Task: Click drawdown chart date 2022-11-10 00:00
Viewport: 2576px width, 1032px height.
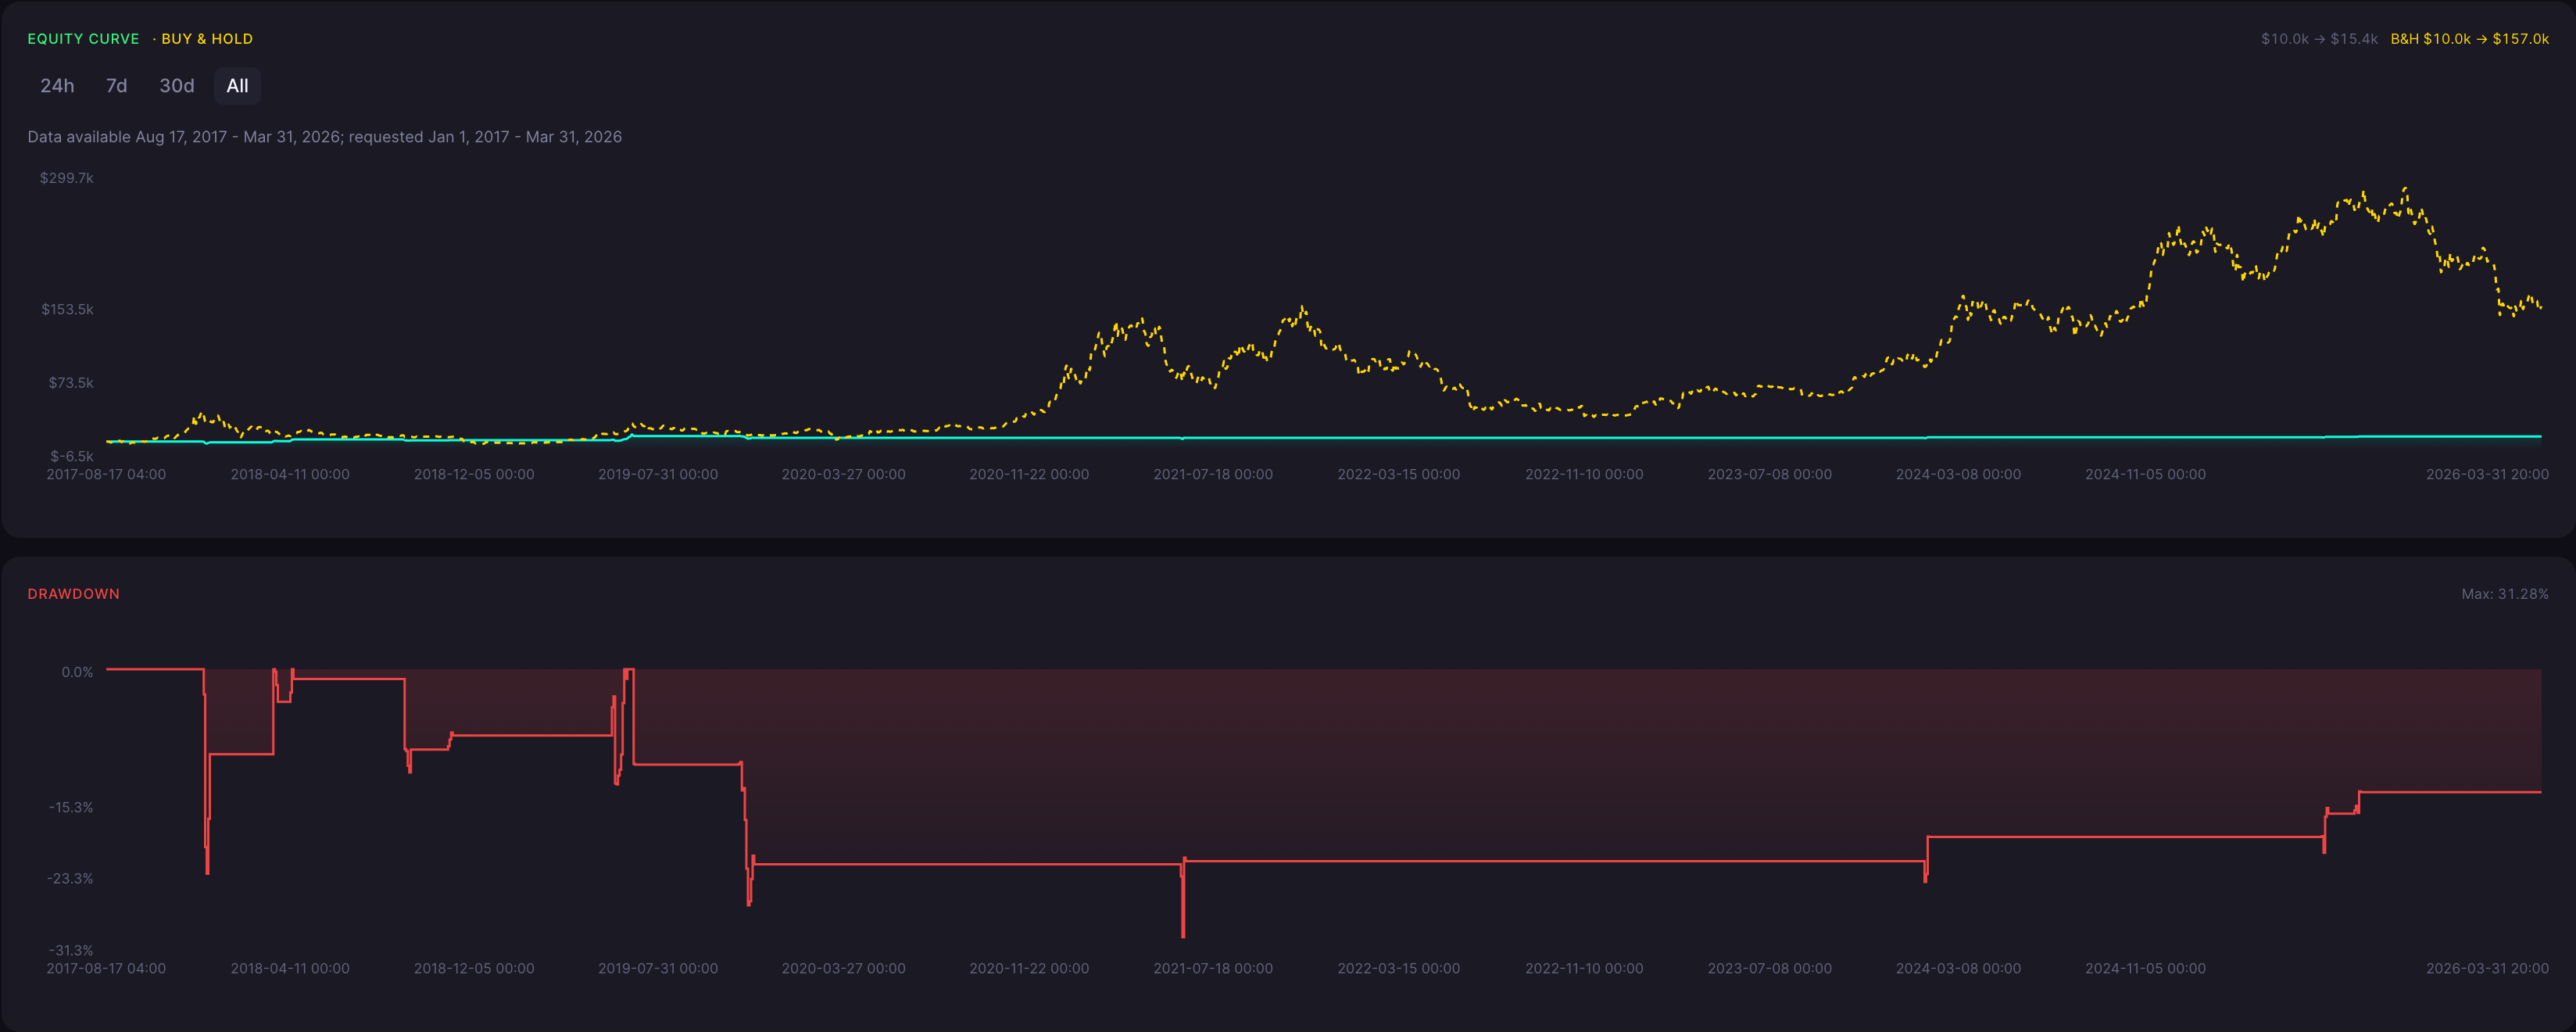Action: [x=1584, y=968]
